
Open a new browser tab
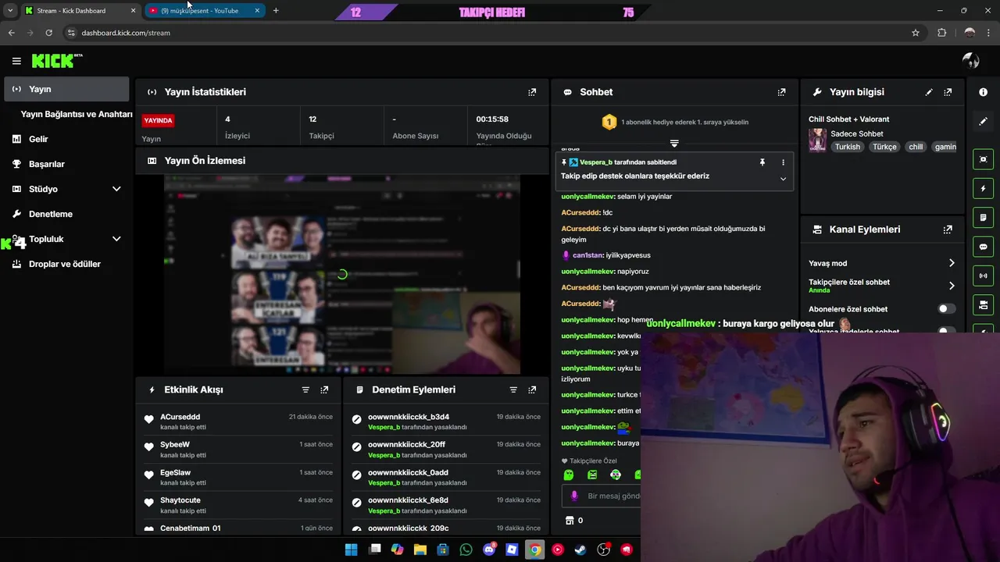pos(276,11)
